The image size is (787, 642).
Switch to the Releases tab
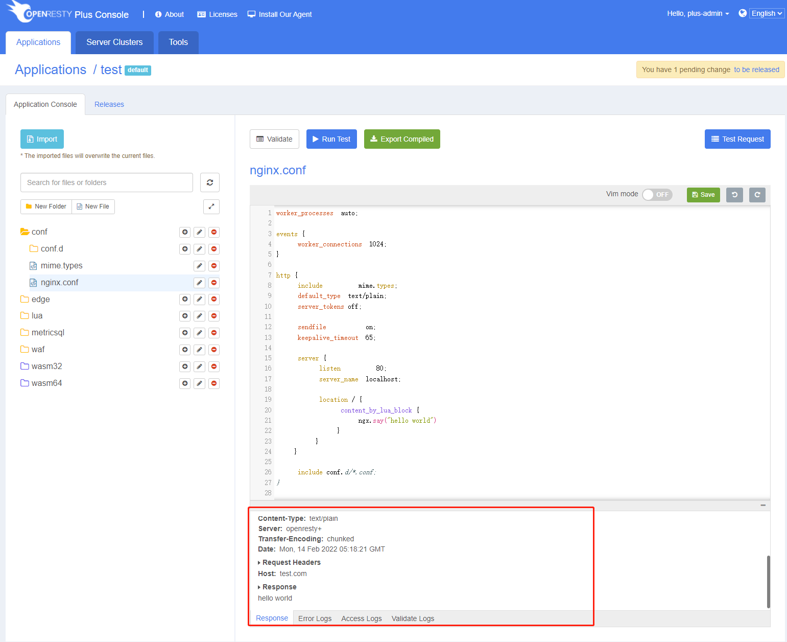[109, 104]
